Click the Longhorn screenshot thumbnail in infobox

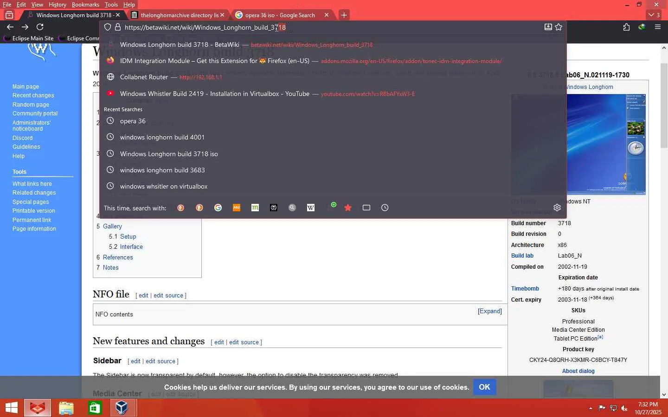coord(578,144)
